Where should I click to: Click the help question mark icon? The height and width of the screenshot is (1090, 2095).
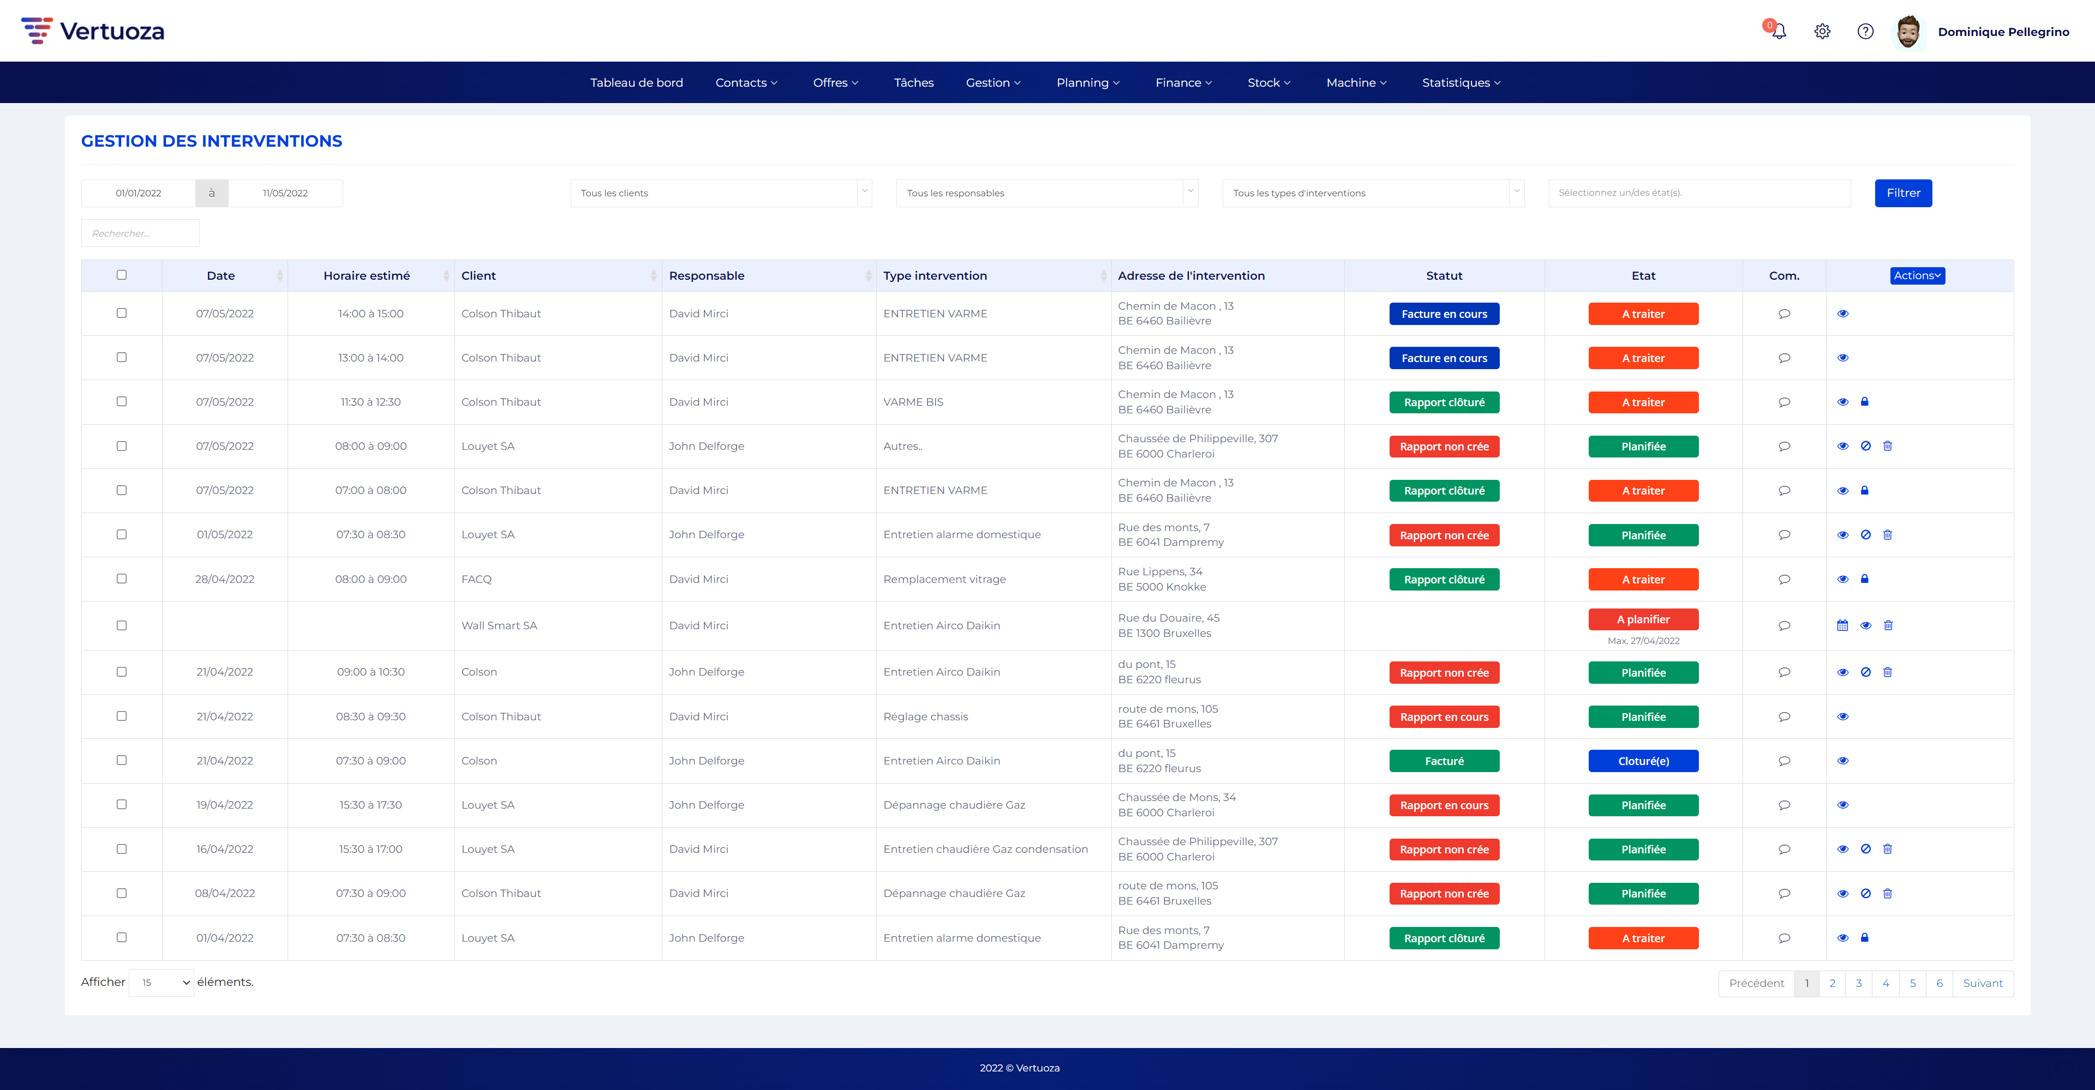pyautogui.click(x=1866, y=32)
